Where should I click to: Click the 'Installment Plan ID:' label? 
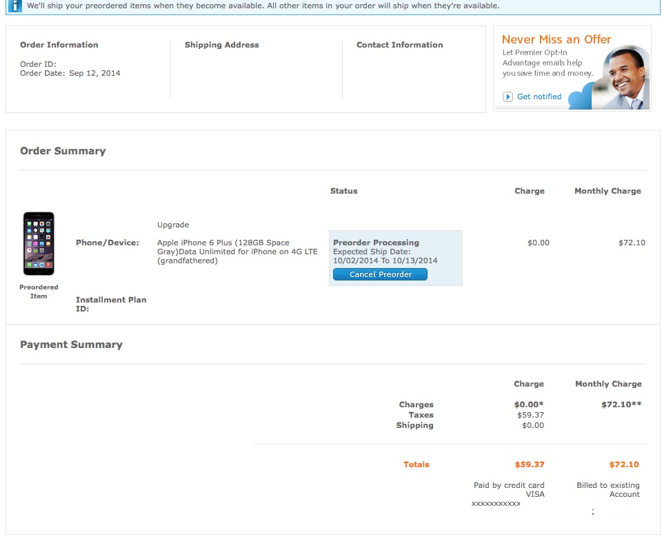(x=111, y=304)
